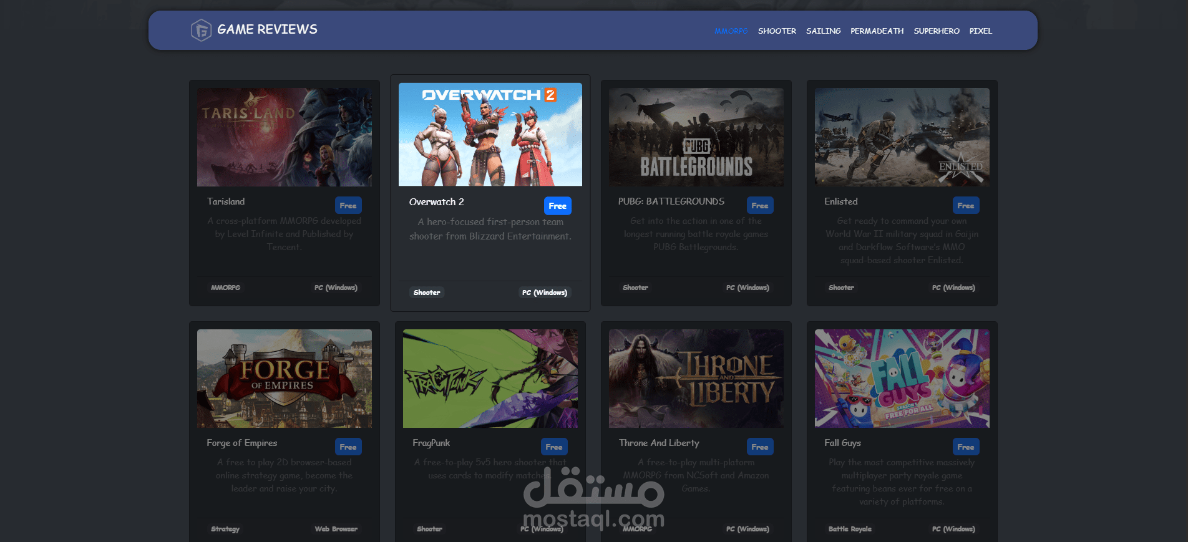Open the SHOOTER nav category

point(777,31)
